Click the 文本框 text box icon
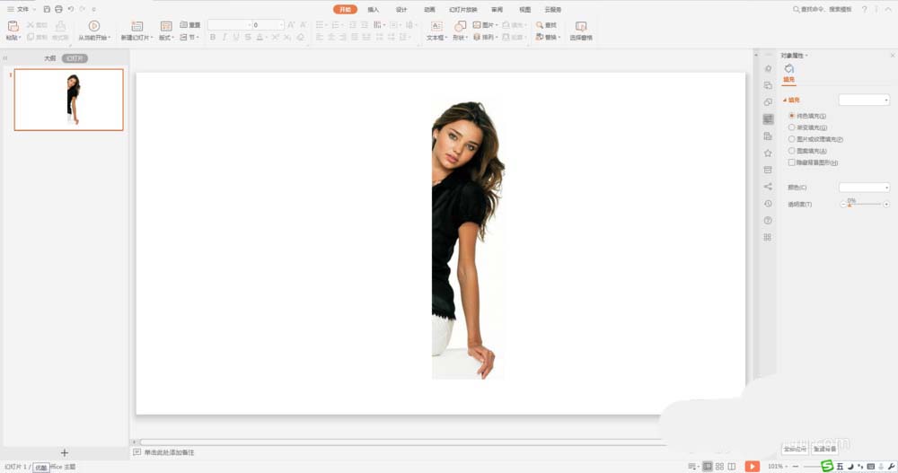This screenshot has width=898, height=473. [x=435, y=26]
